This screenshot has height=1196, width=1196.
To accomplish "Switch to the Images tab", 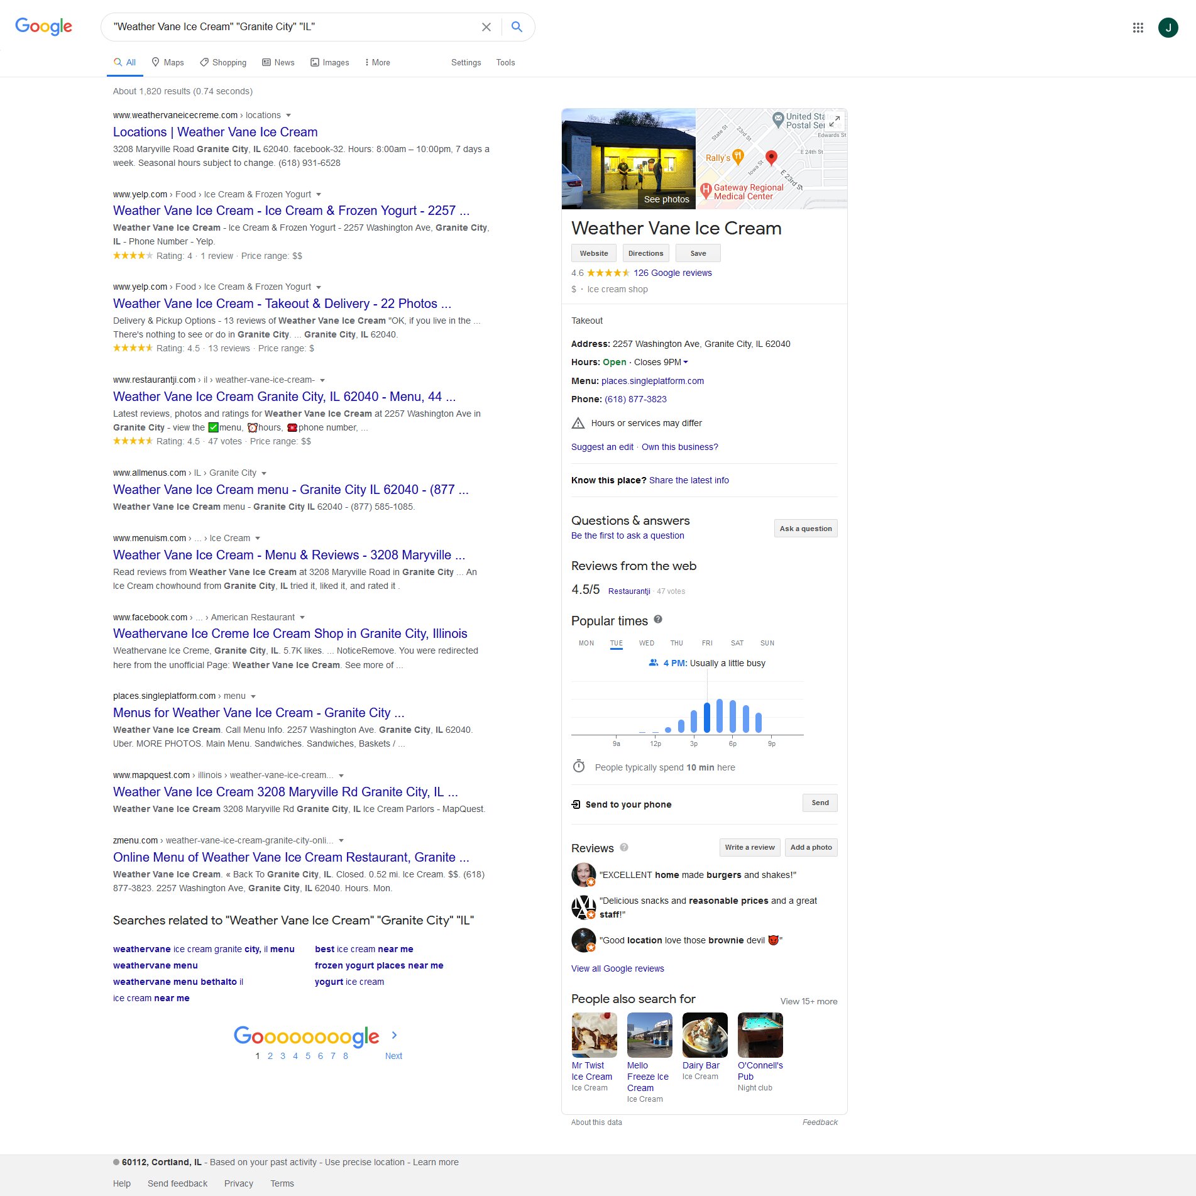I will coord(330,62).
